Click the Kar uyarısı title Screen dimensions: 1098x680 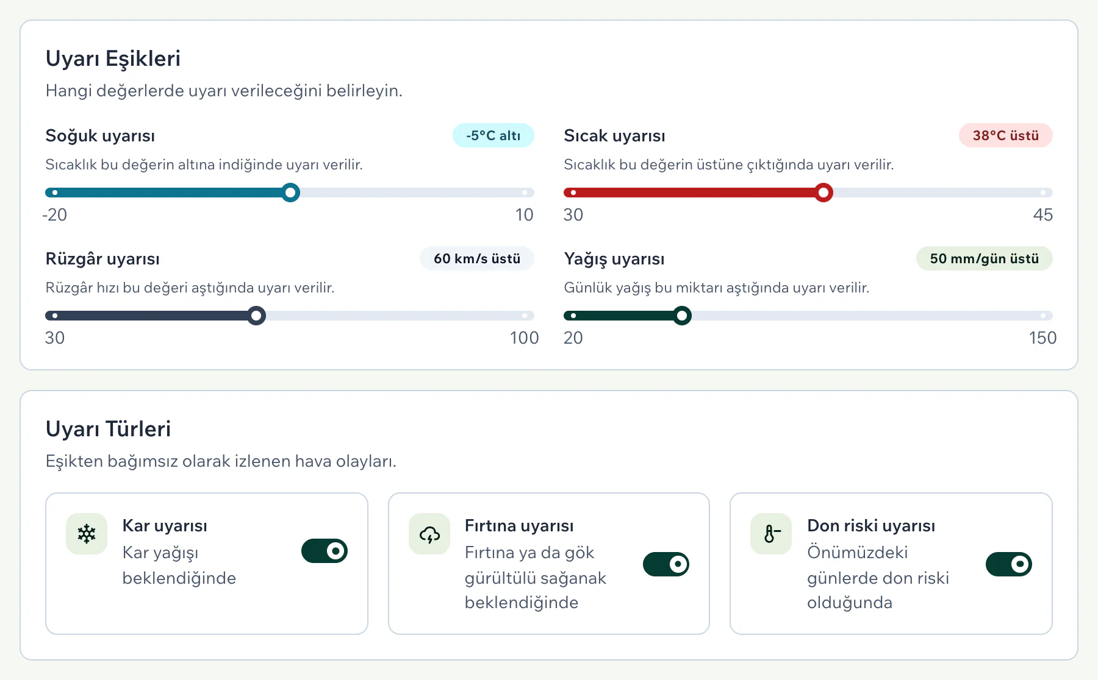click(x=165, y=525)
